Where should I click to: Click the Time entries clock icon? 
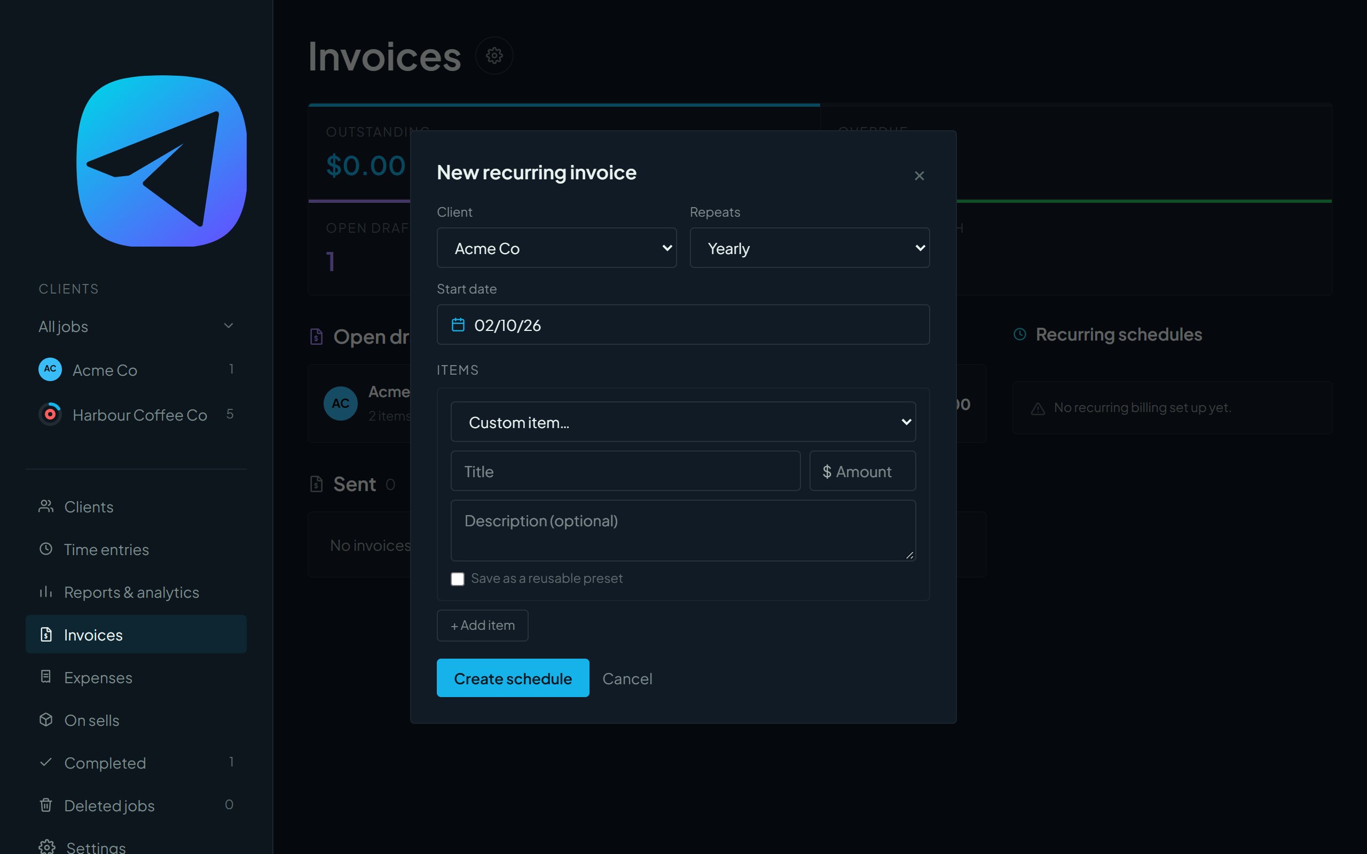46,549
